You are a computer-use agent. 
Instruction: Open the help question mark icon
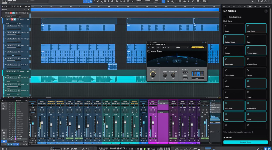tap(188, 1)
